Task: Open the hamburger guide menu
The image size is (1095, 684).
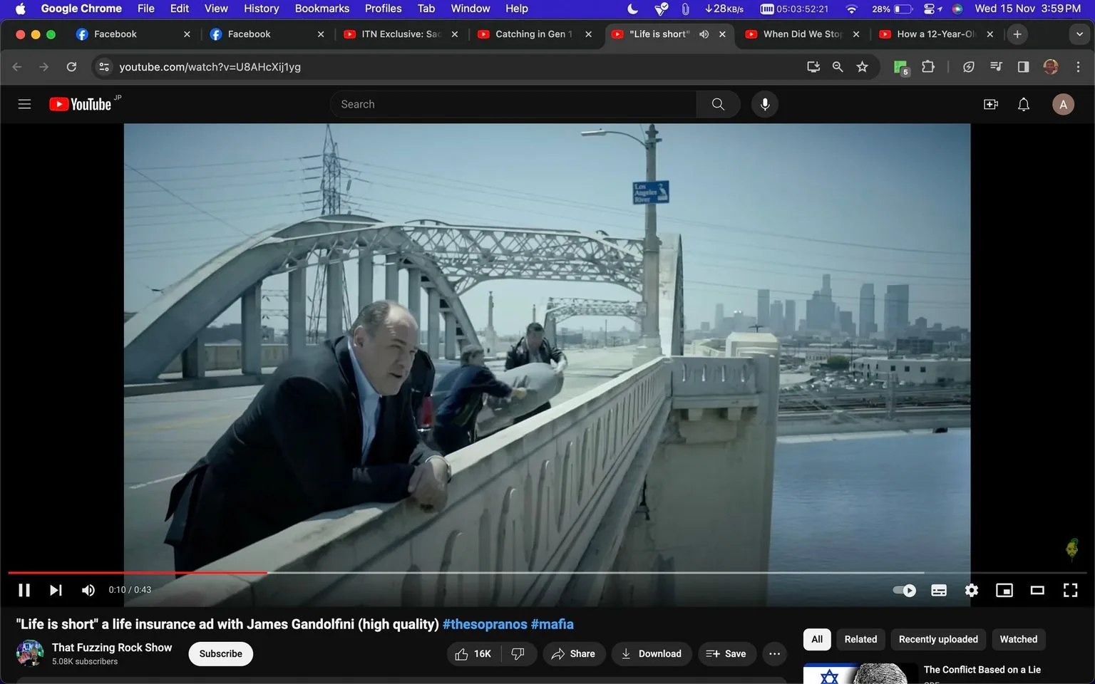Action: click(24, 103)
